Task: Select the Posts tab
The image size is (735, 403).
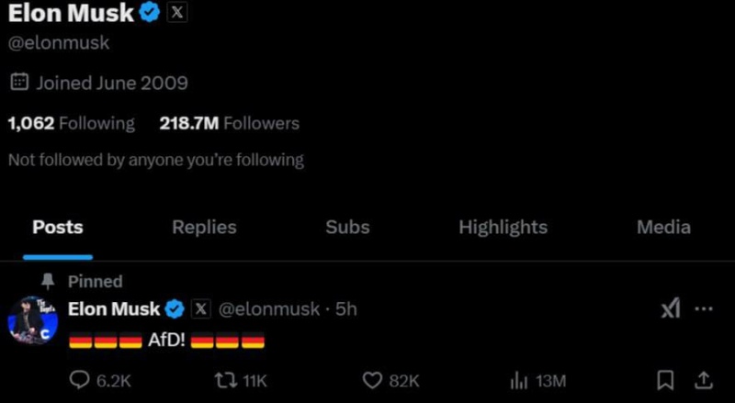Action: point(58,228)
